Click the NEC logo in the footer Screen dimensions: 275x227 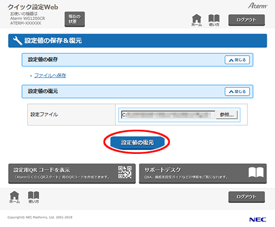258,219
